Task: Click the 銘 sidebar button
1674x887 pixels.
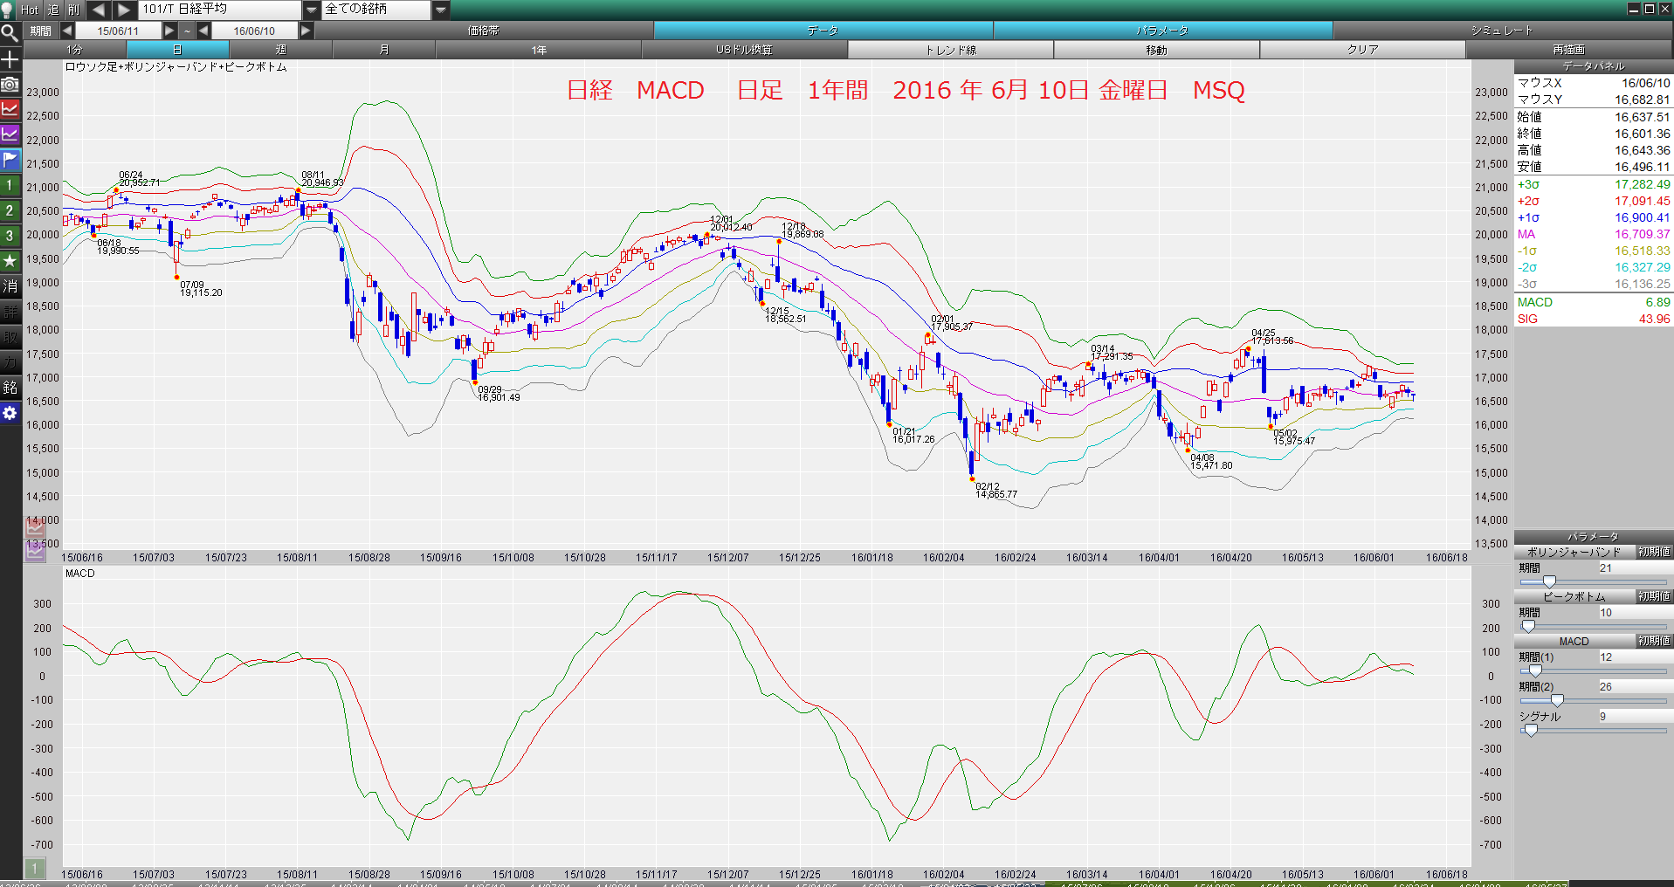Action: 10,388
